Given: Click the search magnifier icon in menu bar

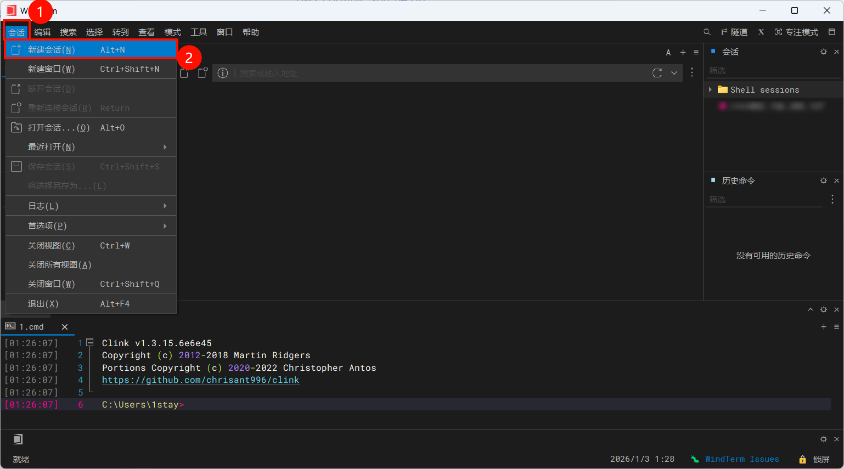Looking at the screenshot, I should pyautogui.click(x=707, y=32).
